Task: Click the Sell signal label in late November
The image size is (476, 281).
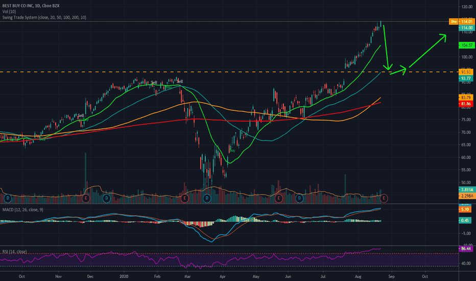Action: coord(81,115)
